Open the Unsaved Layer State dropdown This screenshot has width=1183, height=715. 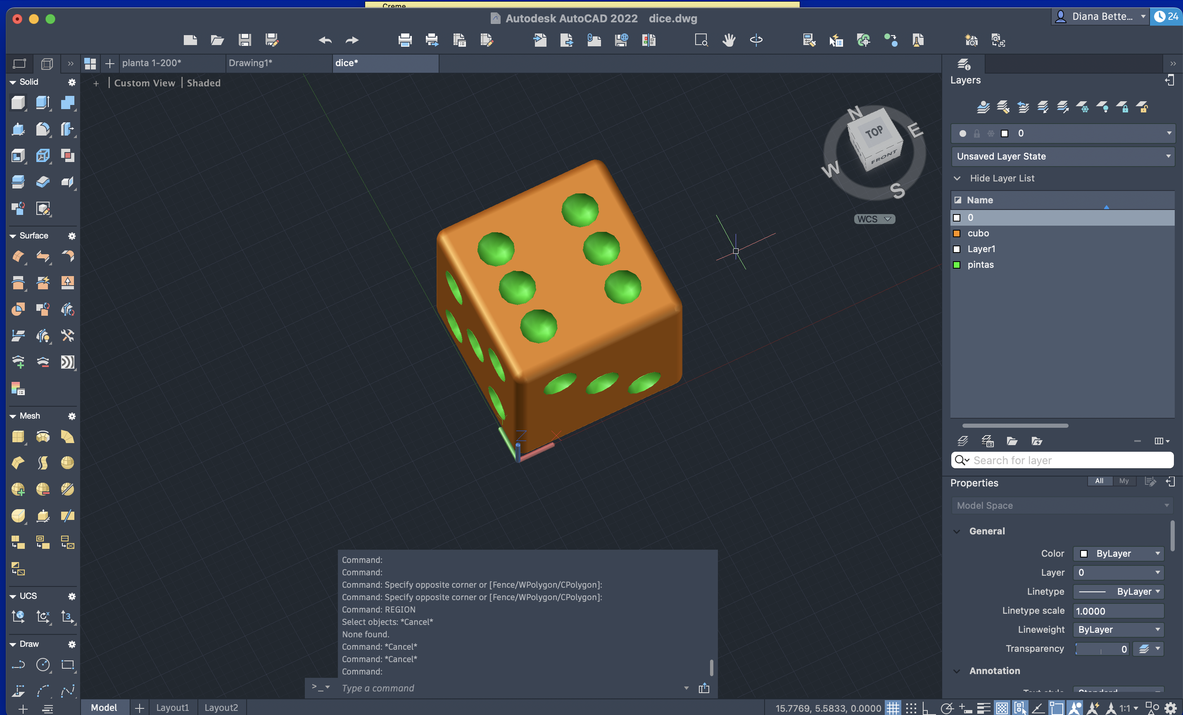click(x=1062, y=156)
